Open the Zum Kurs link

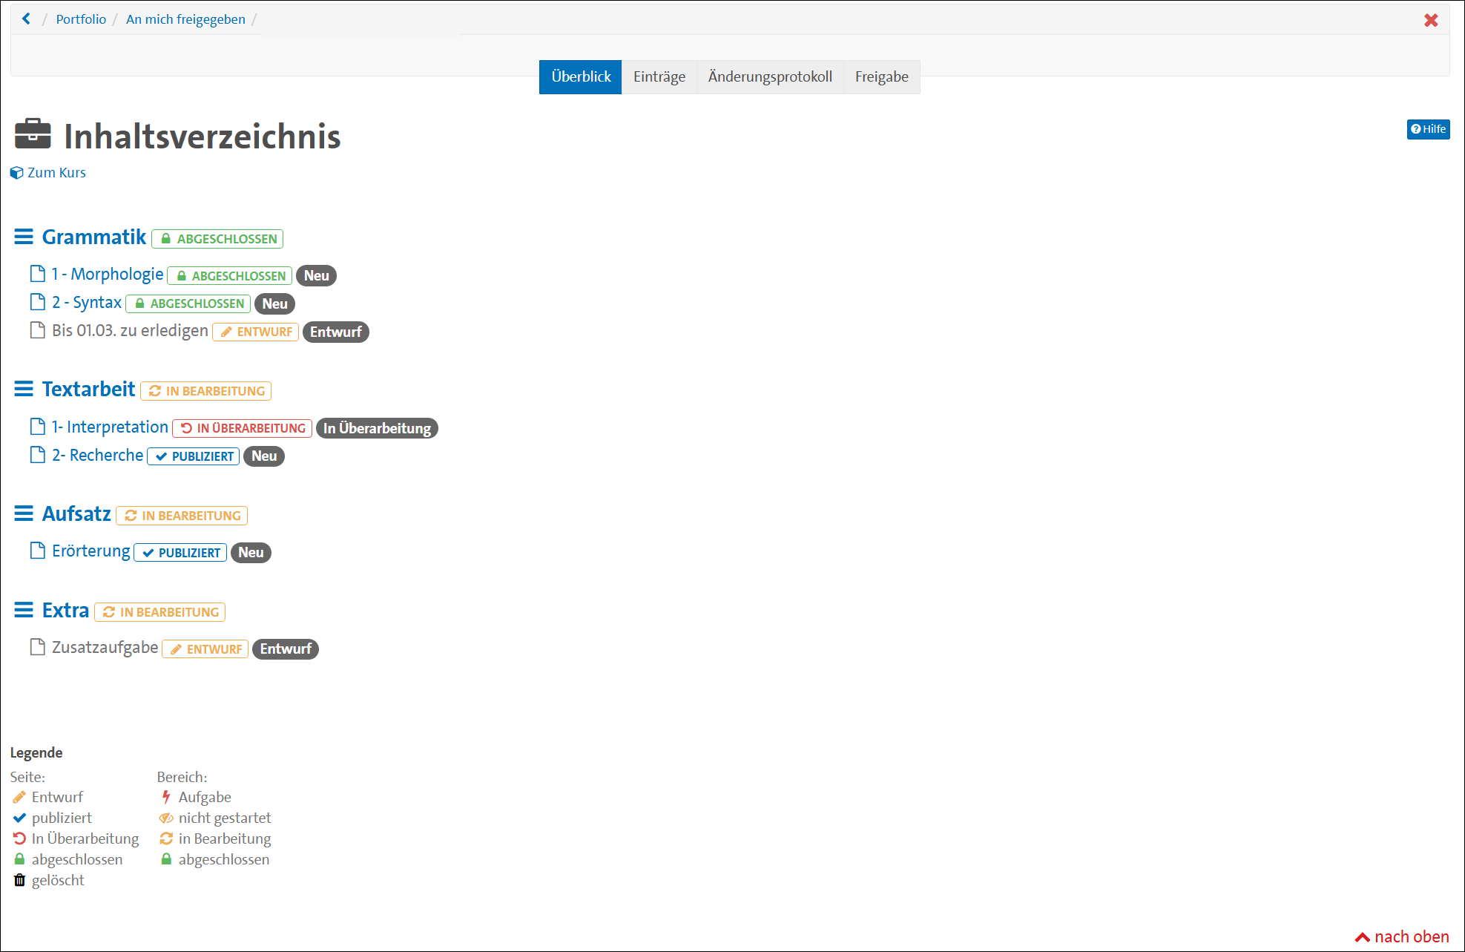[x=56, y=173]
